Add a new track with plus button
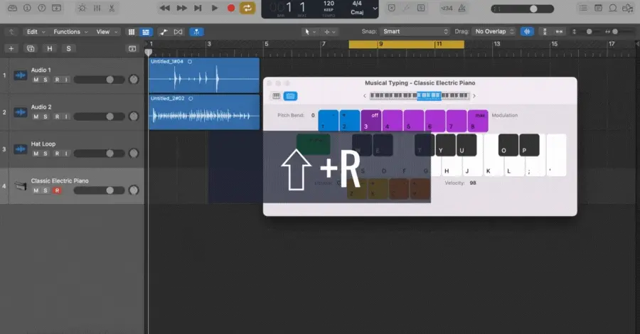 [11, 48]
